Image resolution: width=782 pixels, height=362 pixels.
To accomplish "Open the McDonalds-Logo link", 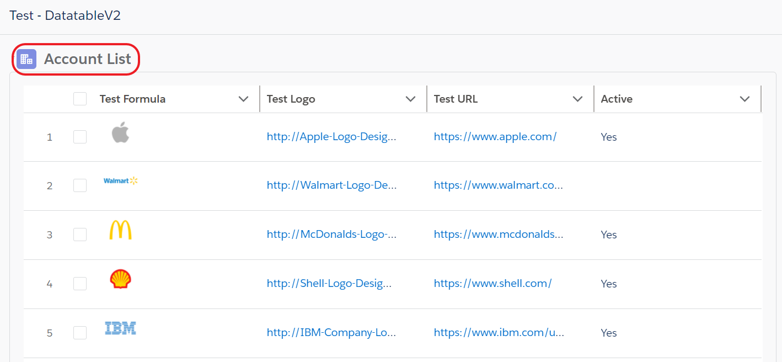I will click(332, 235).
